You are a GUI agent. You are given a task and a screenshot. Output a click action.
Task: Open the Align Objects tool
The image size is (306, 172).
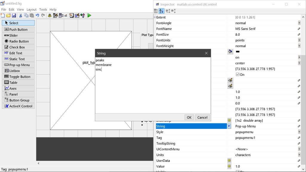click(50, 15)
